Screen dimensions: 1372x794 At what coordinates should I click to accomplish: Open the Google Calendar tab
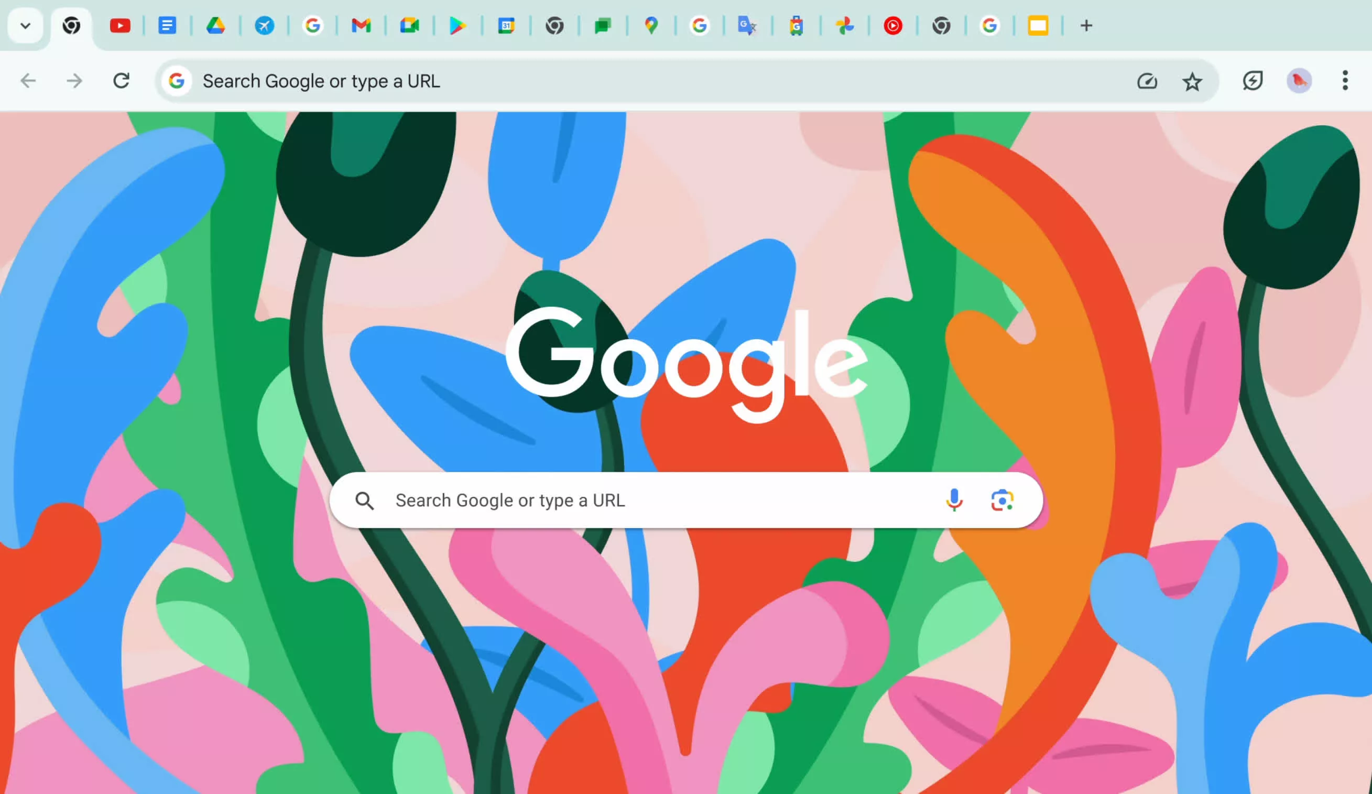[x=506, y=26]
